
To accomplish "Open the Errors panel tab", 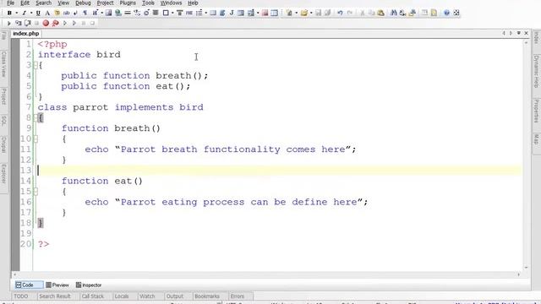I will point(238,296).
